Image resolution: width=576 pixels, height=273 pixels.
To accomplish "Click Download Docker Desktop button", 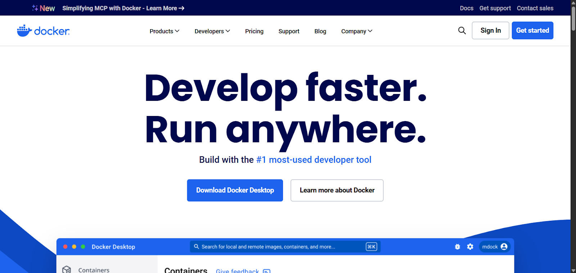I will [235, 190].
